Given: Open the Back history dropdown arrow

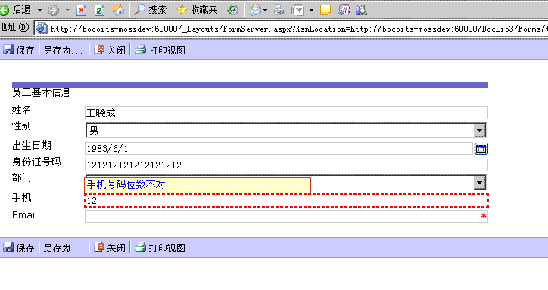Looking at the screenshot, I should click(x=39, y=10).
